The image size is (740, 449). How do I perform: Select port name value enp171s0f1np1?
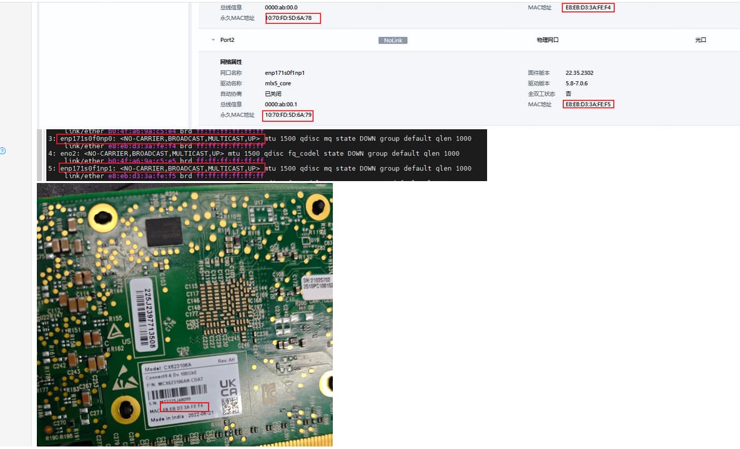pyautogui.click(x=285, y=72)
